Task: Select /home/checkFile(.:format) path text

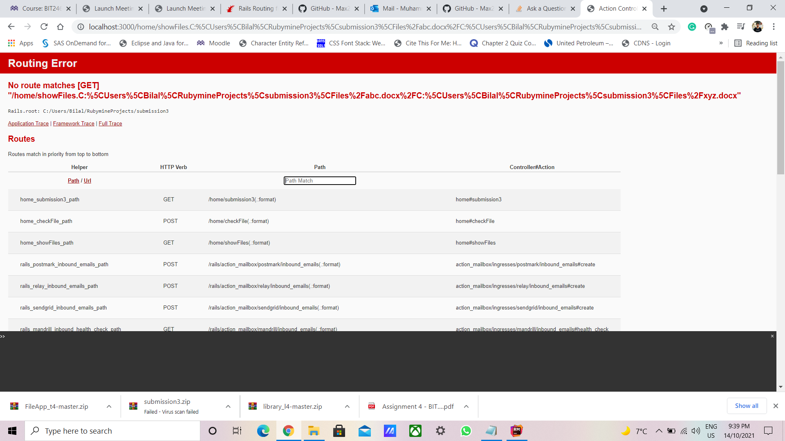Action: coord(238,221)
